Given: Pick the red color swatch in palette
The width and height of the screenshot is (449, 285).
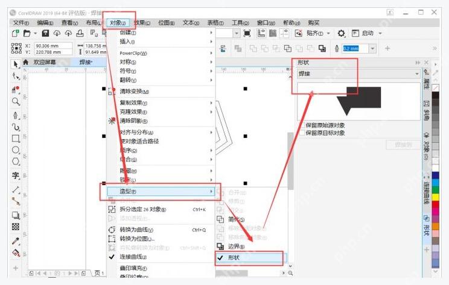Looking at the screenshot, I should [x=435, y=204].
